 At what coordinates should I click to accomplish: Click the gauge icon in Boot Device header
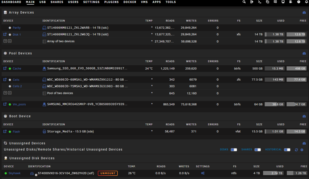pyautogui.click(x=304, y=116)
